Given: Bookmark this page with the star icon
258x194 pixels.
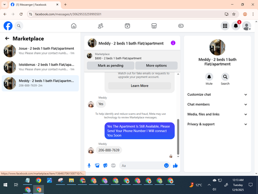Looking at the screenshot, I should [234, 14].
